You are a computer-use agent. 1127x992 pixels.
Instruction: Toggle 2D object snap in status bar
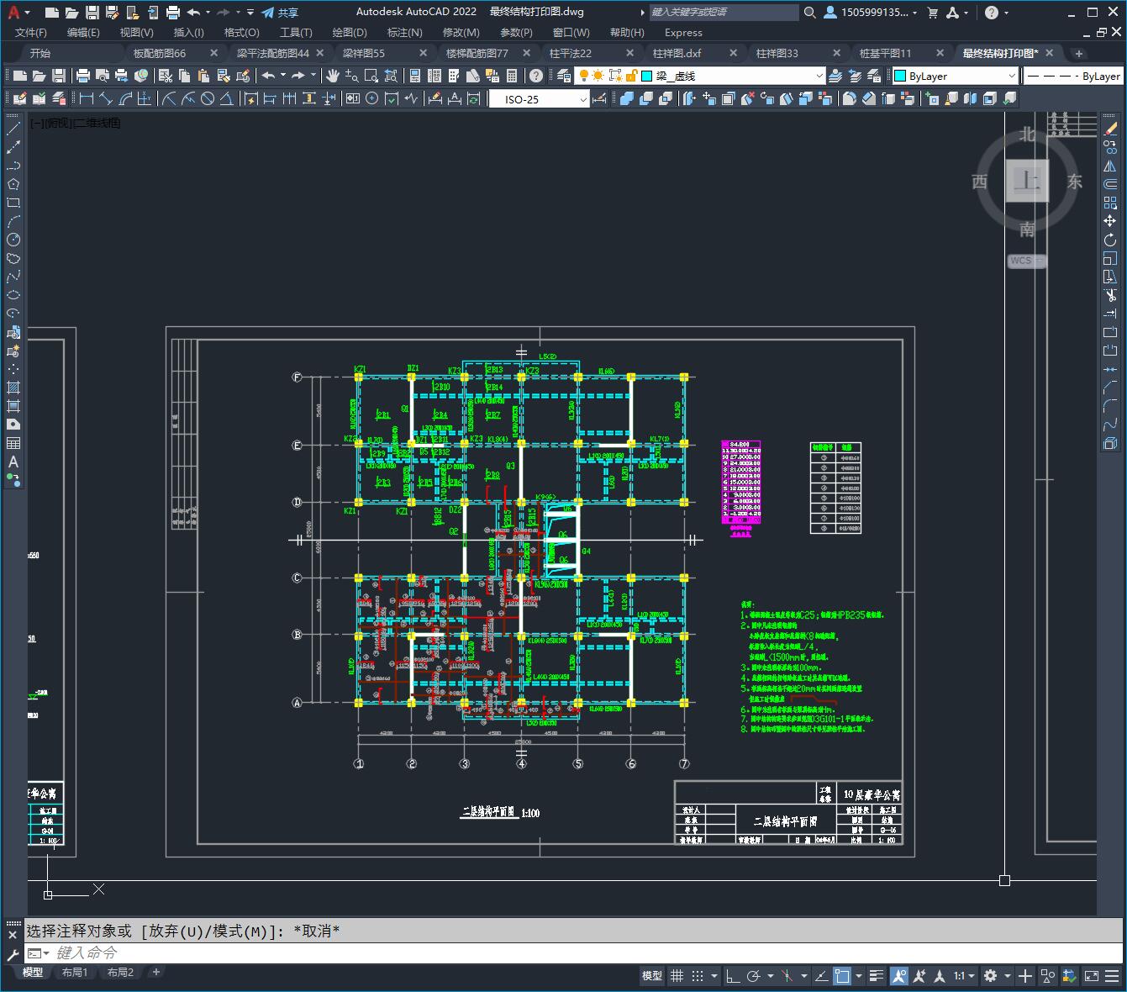pos(841,976)
